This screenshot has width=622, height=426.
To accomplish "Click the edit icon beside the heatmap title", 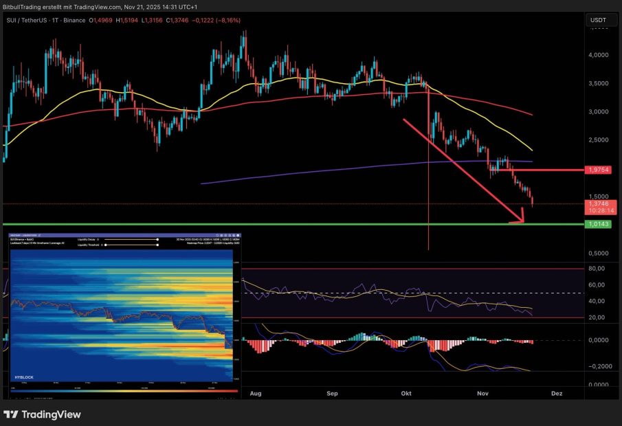I will [x=39, y=235].
